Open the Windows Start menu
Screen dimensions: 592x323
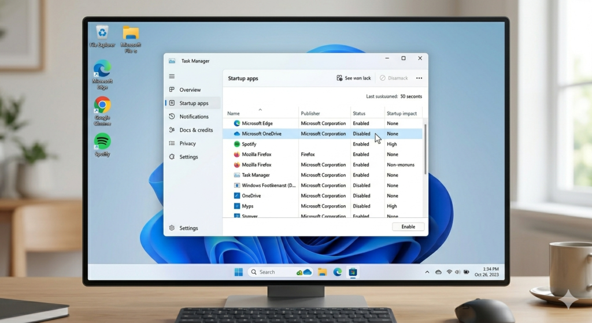[239, 272]
